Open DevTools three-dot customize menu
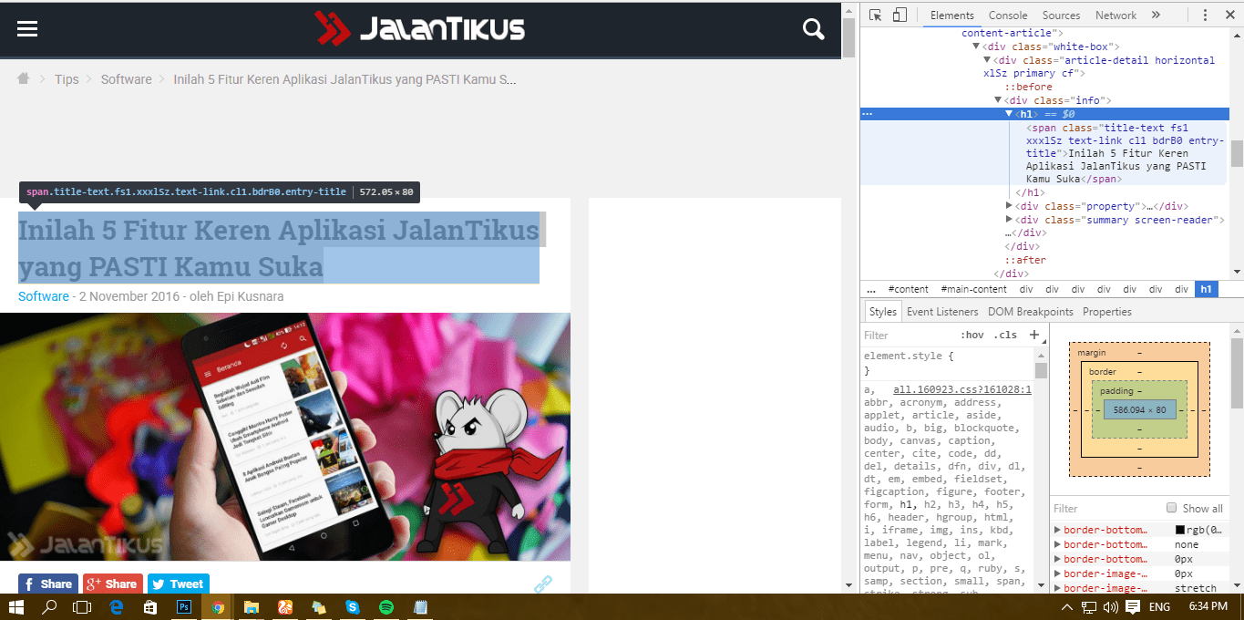Viewport: 1244px width, 620px height. [x=1205, y=15]
